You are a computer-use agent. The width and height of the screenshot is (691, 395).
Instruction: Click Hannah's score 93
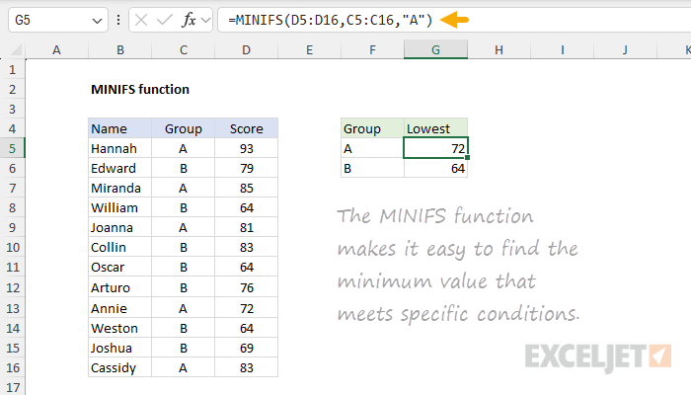(x=247, y=148)
